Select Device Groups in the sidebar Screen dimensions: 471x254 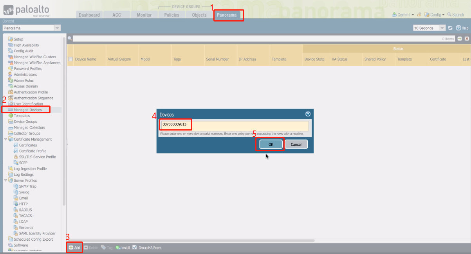tap(25, 122)
